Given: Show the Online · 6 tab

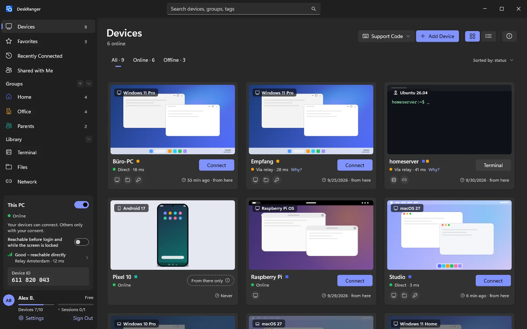Looking at the screenshot, I should tap(144, 60).
